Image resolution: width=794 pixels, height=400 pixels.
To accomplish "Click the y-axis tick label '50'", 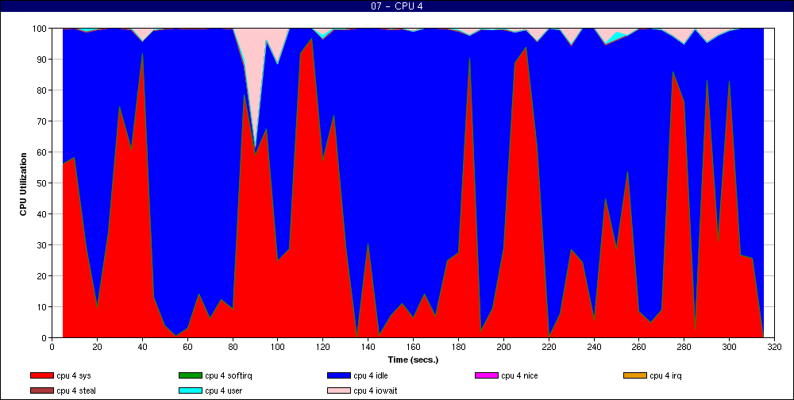I will pos(41,183).
